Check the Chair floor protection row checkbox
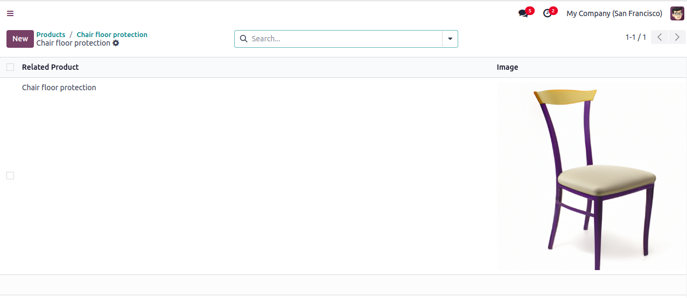This screenshot has width=687, height=298. pyautogui.click(x=10, y=176)
